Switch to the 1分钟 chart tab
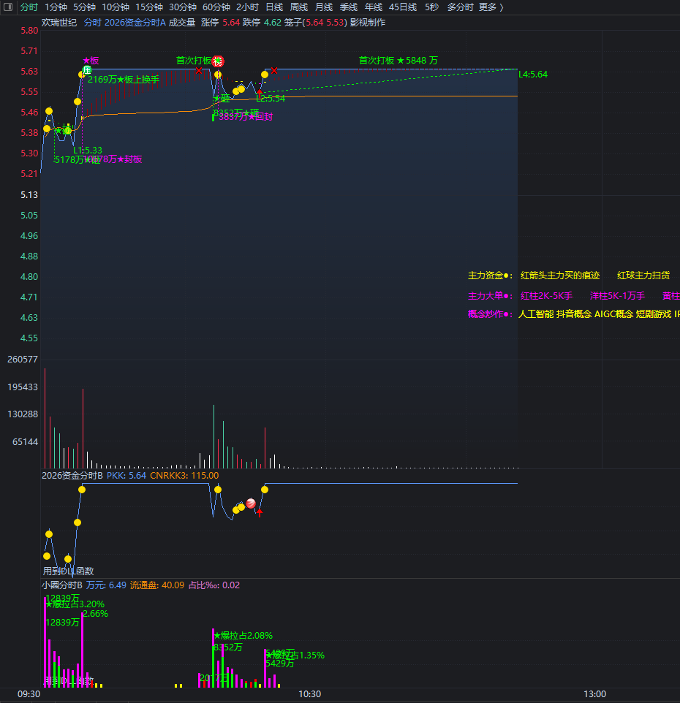 click(56, 7)
